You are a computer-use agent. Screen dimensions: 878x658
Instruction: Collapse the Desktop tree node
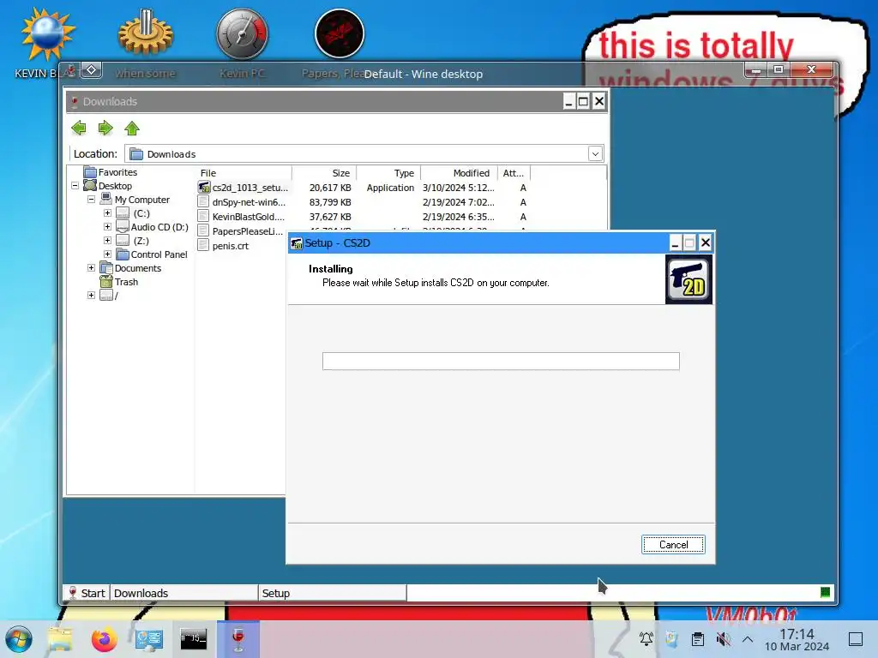tap(75, 186)
